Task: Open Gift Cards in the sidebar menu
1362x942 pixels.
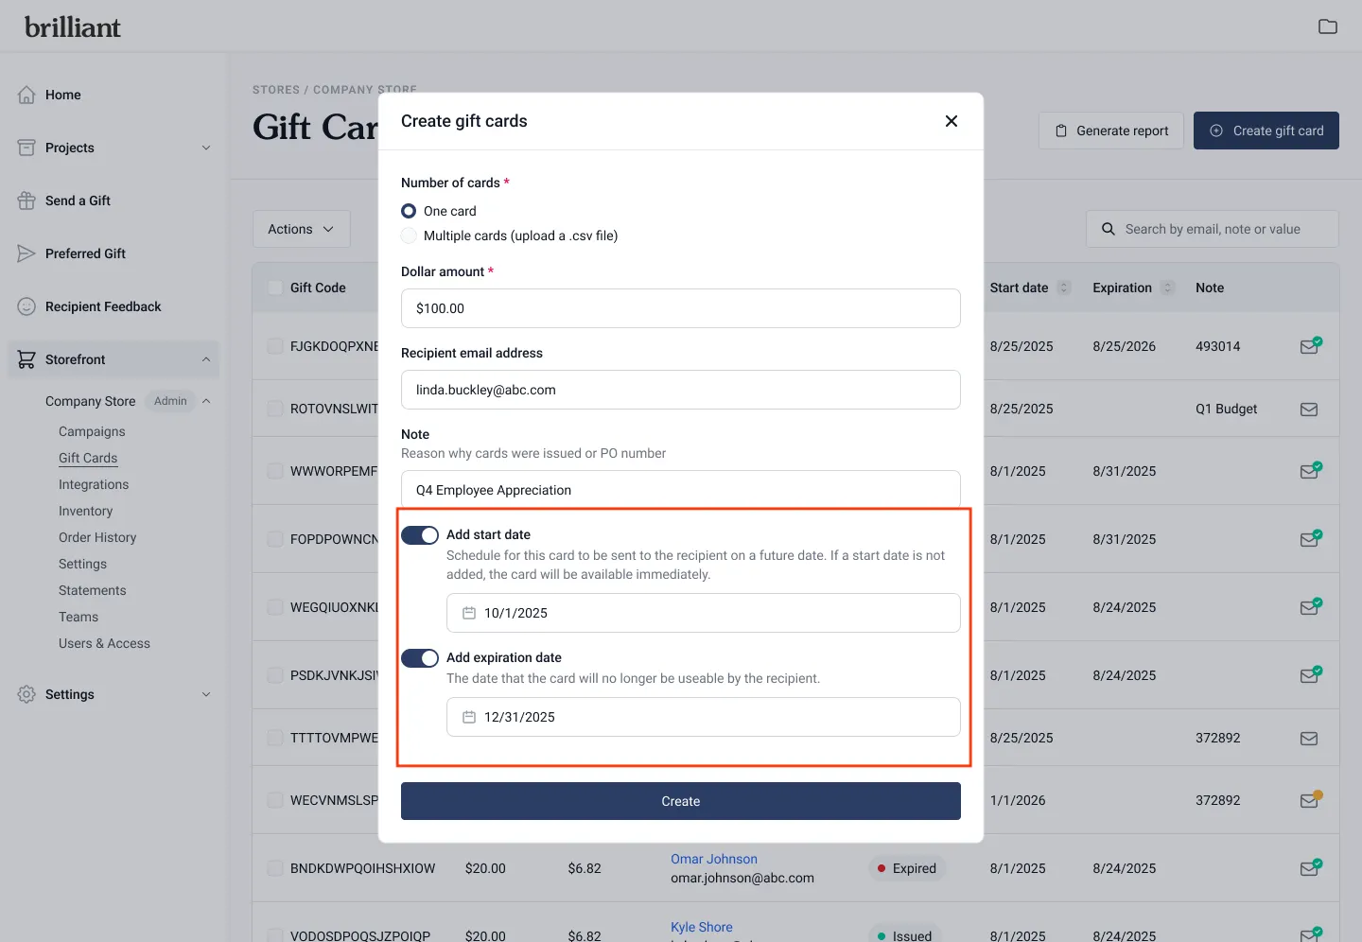Action: [x=88, y=458]
